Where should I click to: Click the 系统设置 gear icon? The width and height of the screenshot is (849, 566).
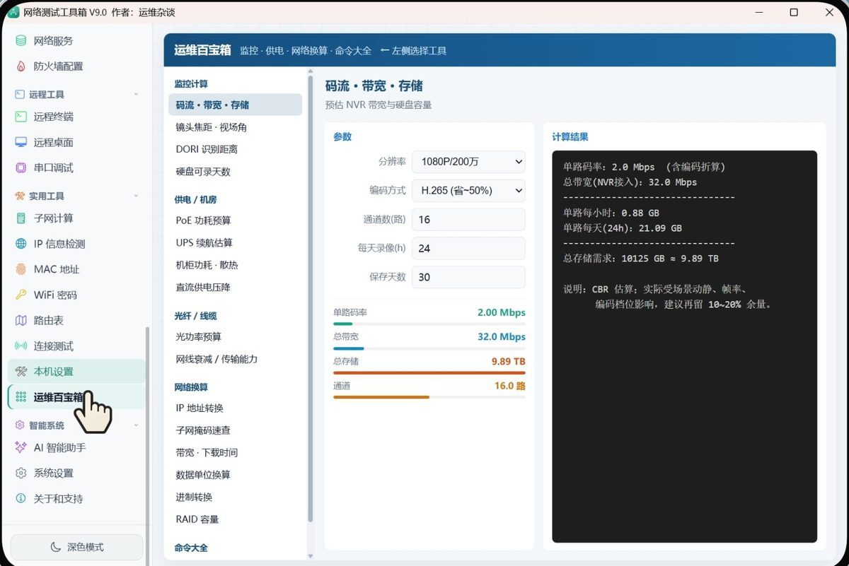pos(21,473)
